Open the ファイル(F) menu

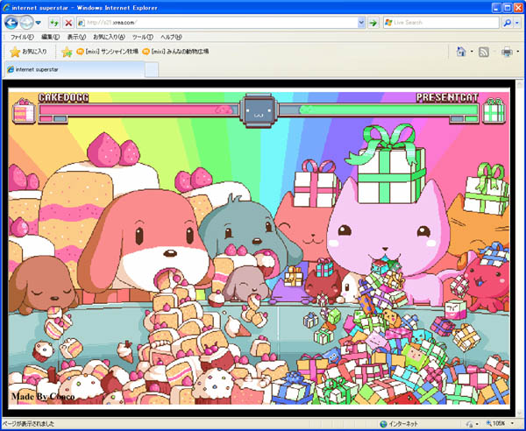click(22, 37)
